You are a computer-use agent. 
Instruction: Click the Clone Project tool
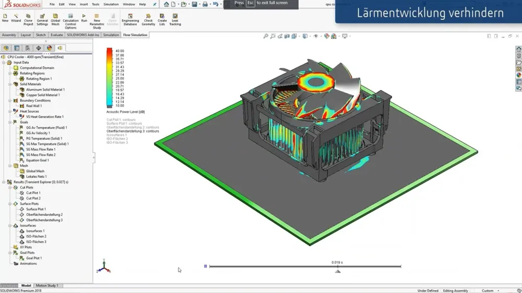coord(28,20)
